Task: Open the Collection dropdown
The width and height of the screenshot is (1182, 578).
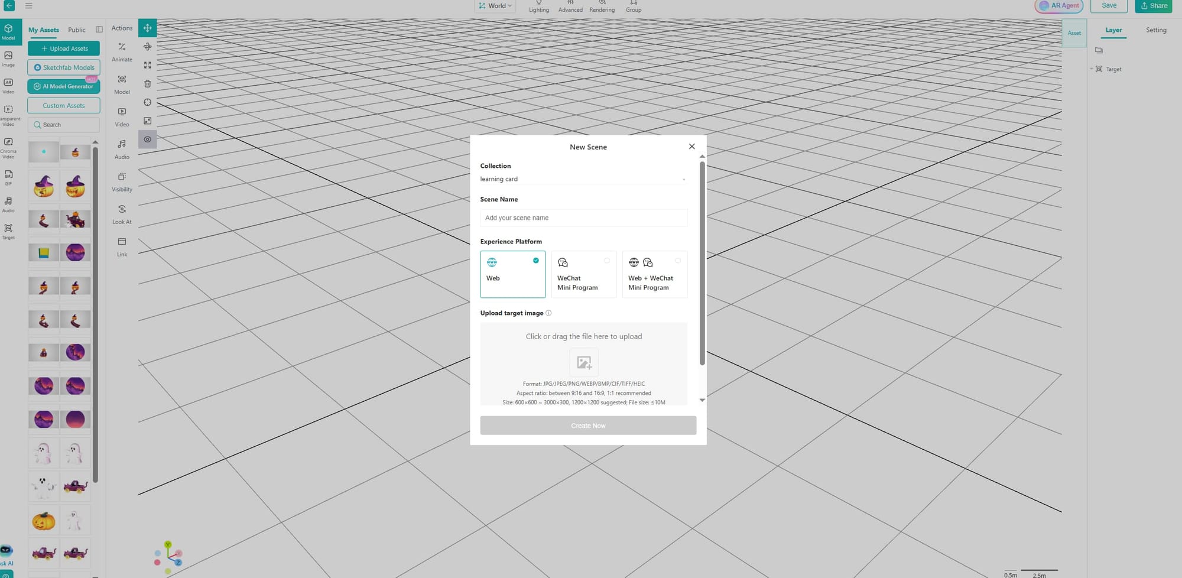Action: click(583, 178)
